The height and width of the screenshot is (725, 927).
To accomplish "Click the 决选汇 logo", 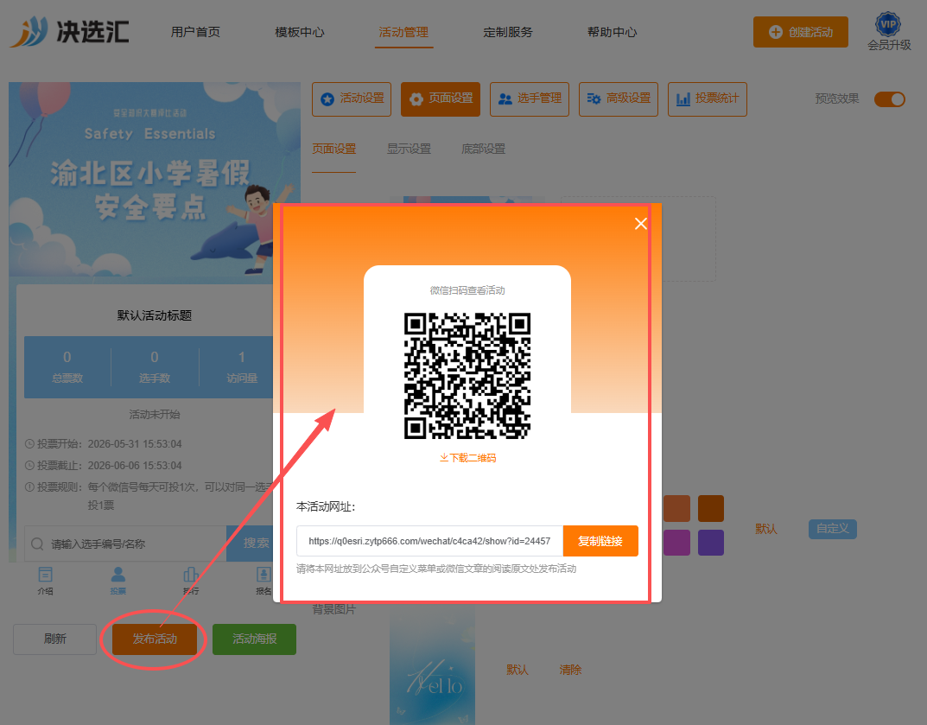I will (69, 31).
